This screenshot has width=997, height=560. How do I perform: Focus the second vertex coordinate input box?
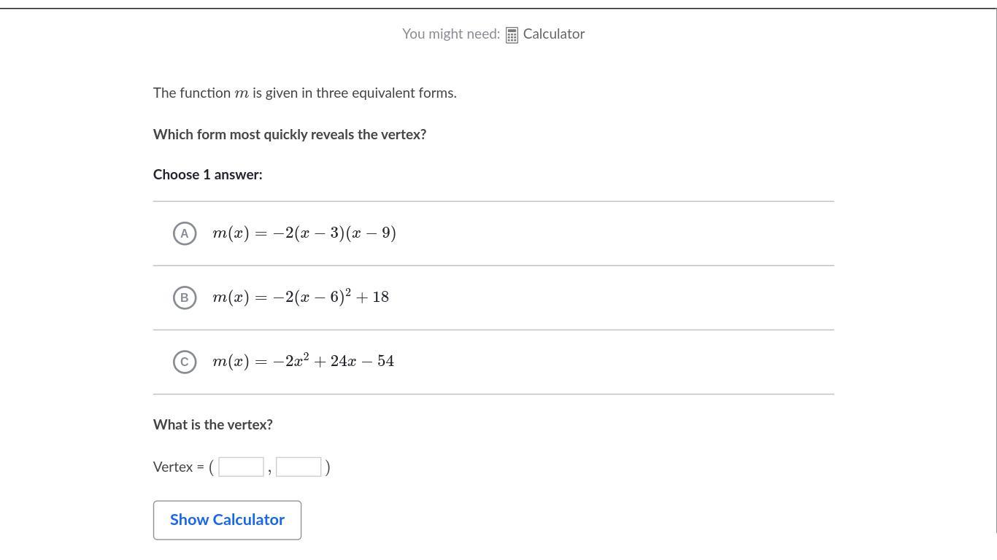(x=299, y=467)
